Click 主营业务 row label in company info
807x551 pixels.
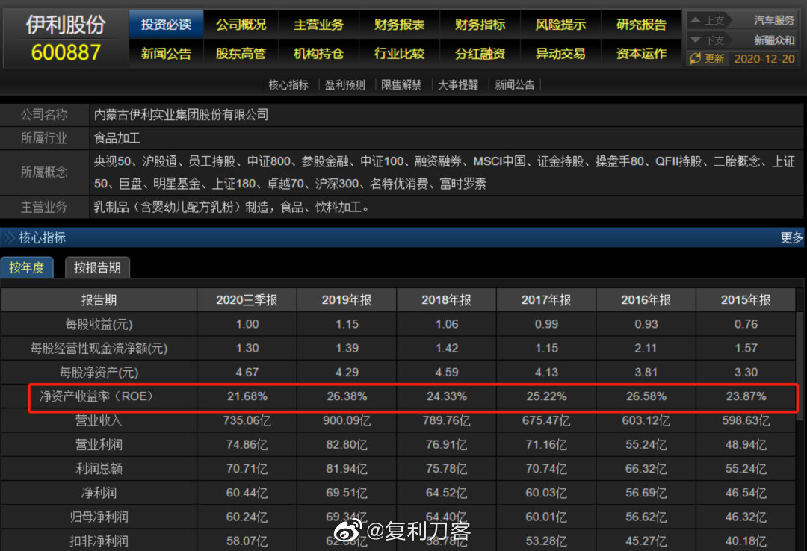click(x=44, y=207)
